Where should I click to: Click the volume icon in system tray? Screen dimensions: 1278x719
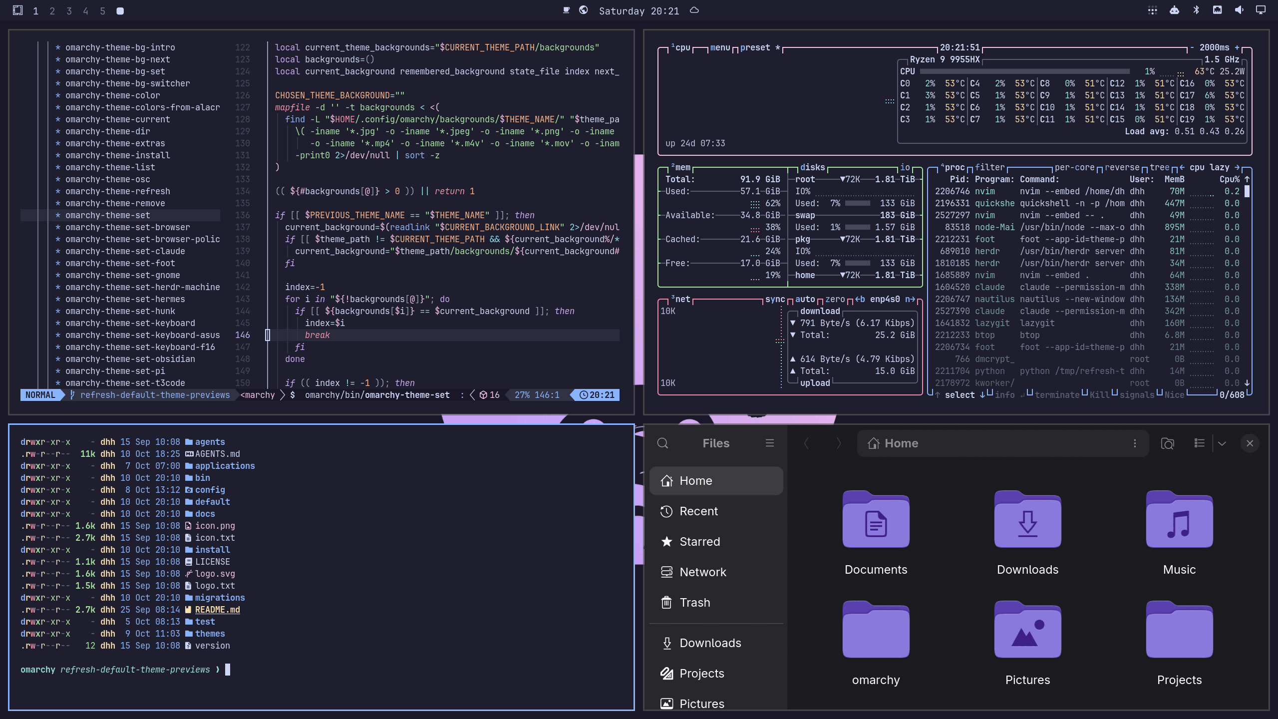pos(1239,10)
